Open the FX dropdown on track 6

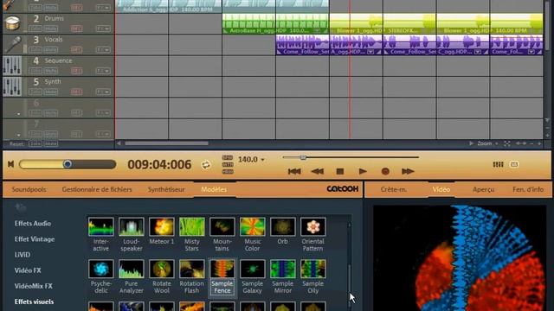(103, 113)
